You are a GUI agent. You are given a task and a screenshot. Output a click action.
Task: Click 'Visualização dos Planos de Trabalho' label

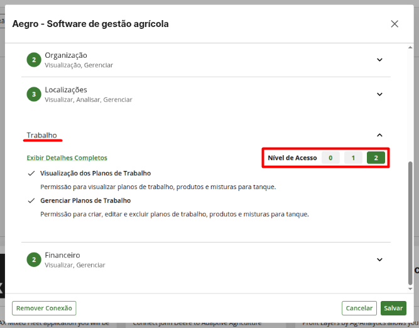coord(95,173)
